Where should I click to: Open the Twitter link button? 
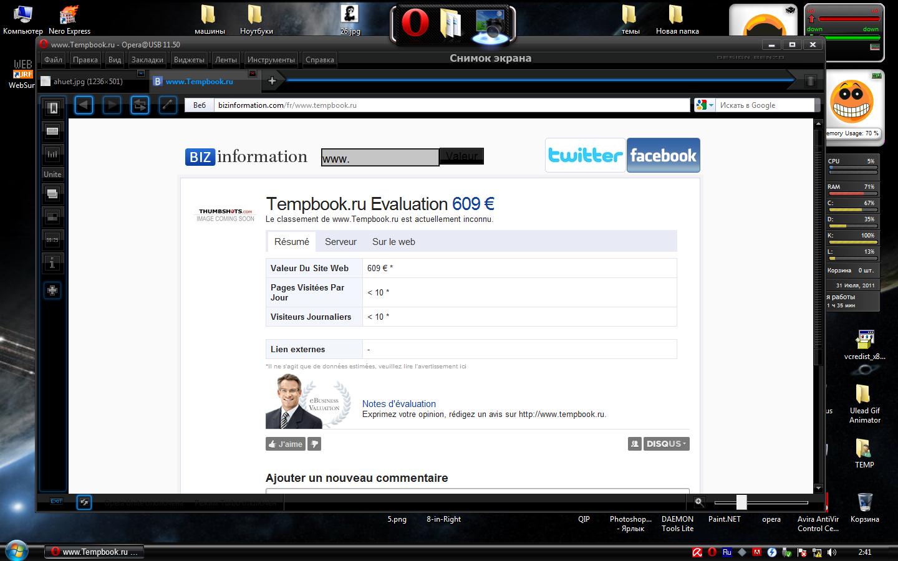click(586, 155)
